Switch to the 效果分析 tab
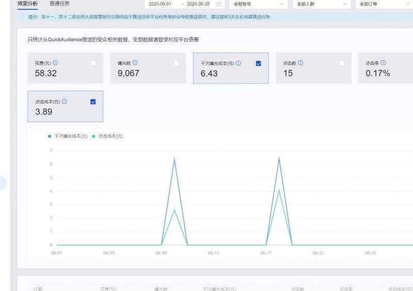Screen dimensions: 413x291 click(x=27, y=4)
